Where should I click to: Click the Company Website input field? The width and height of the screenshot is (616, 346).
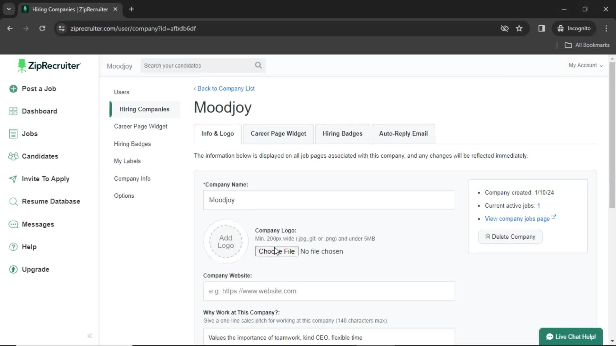329,291
